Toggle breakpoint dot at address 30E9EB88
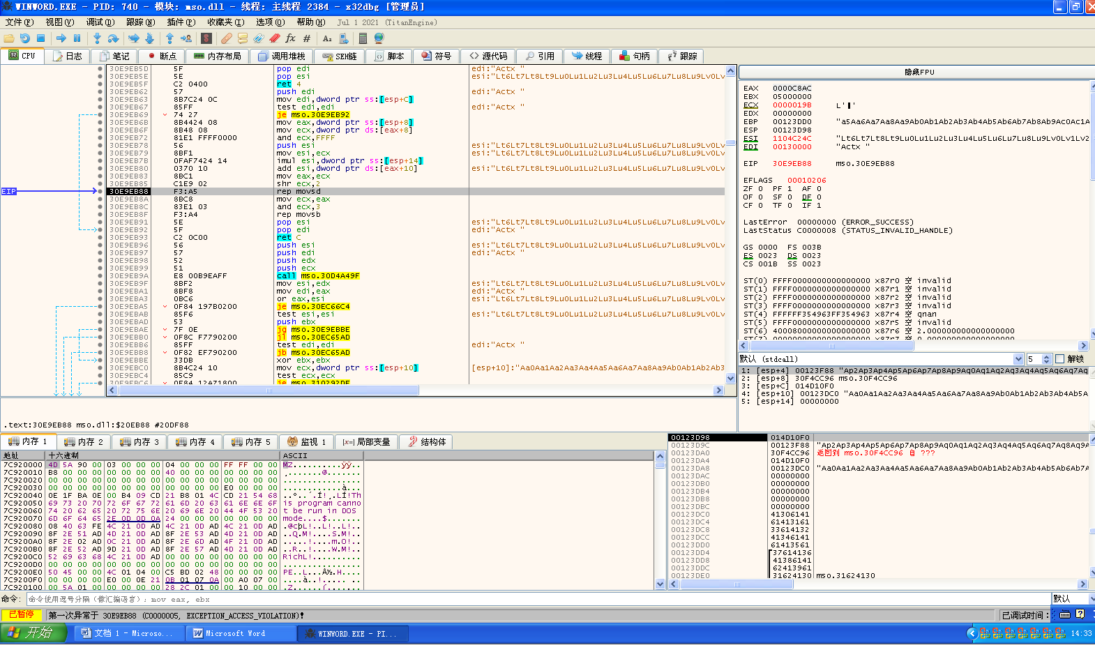 pos(100,191)
